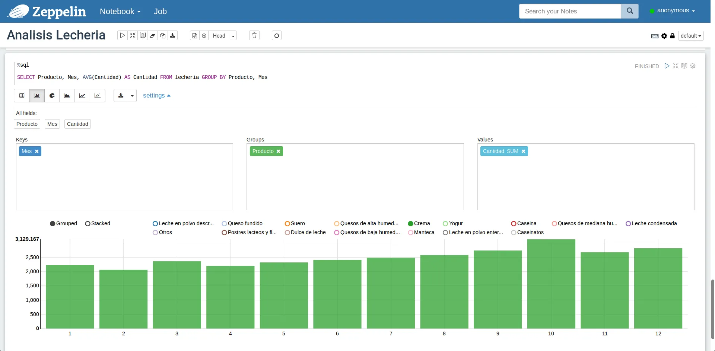Toggle the Yogur series
Image resolution: width=715 pixels, height=351 pixels.
click(453, 223)
